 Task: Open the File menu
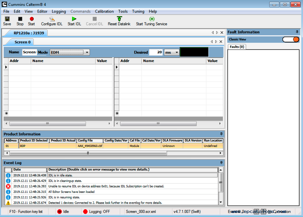click(6, 11)
